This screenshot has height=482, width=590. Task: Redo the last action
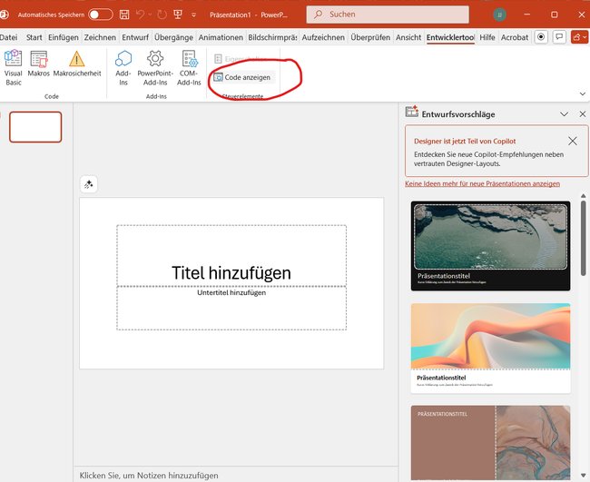coord(162,15)
